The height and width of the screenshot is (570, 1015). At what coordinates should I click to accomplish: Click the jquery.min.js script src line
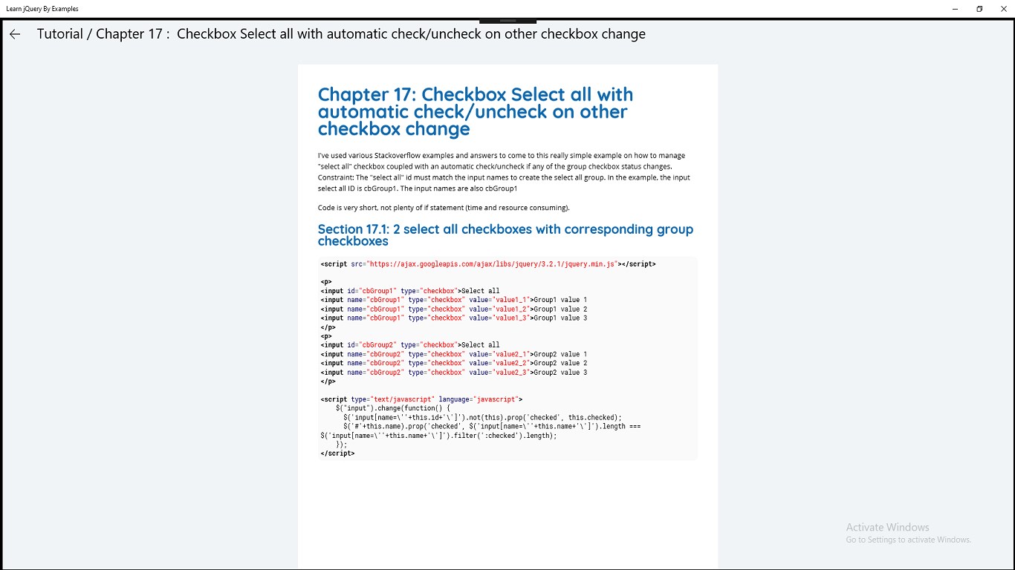pyautogui.click(x=488, y=264)
